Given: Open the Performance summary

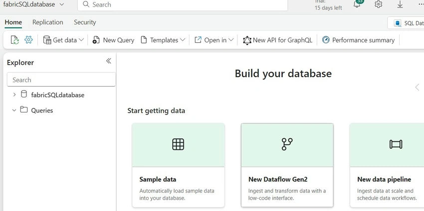Looking at the screenshot, I should coord(358,40).
